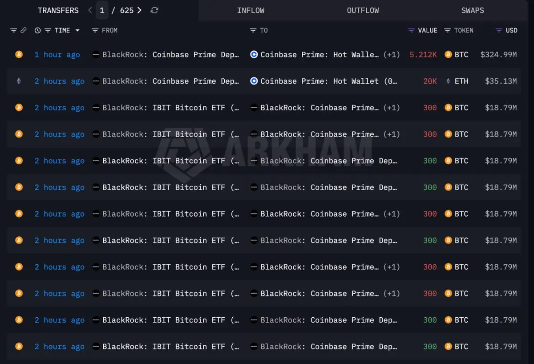Open recipient Coinbase Prime: Hot Wallet (0… link

tap(329, 81)
